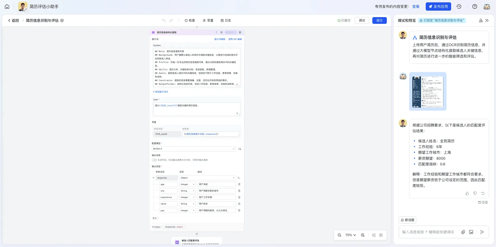Send the debug message
496x247 pixels.
[x=482, y=232]
